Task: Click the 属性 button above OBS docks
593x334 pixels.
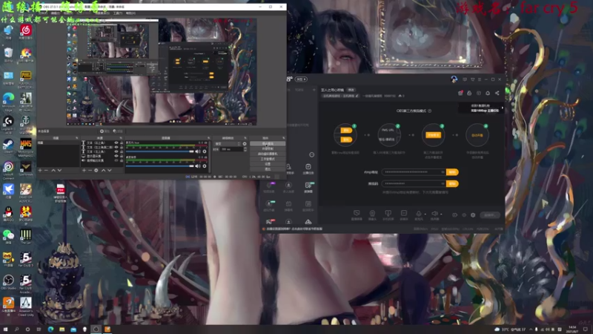Action: coord(105,131)
